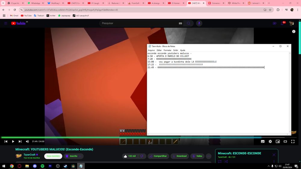Image resolution: width=301 pixels, height=169 pixels.
Task: Click the Notepad horizontal scrollbar
Action: click(218, 134)
